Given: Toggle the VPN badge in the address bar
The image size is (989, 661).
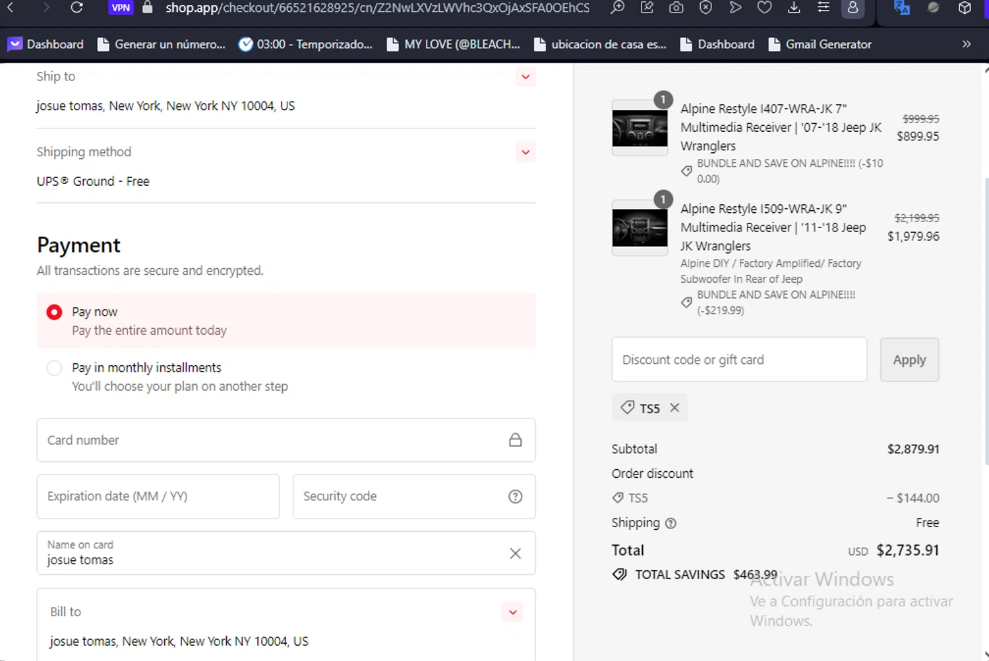Looking at the screenshot, I should tap(121, 8).
